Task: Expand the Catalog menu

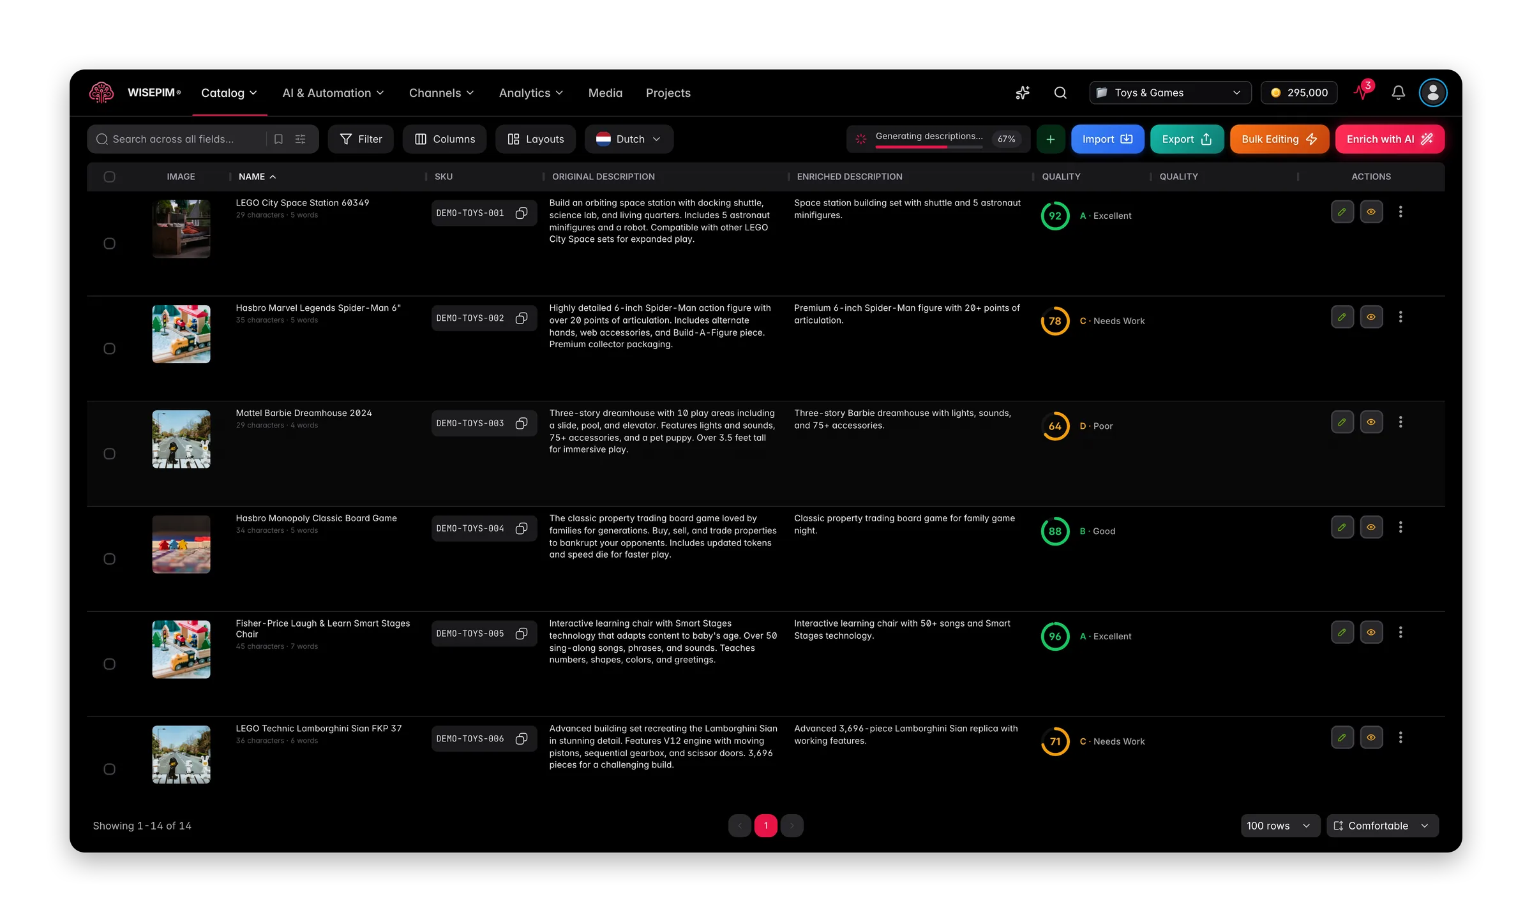Action: (x=229, y=93)
